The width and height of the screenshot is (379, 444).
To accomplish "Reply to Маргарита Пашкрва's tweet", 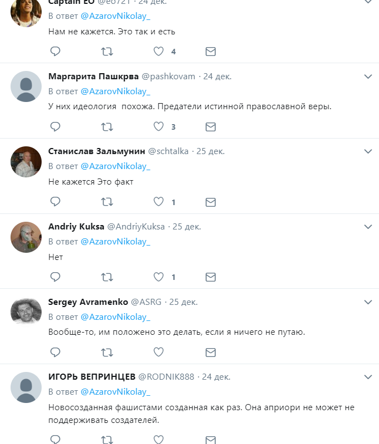I will coord(55,126).
